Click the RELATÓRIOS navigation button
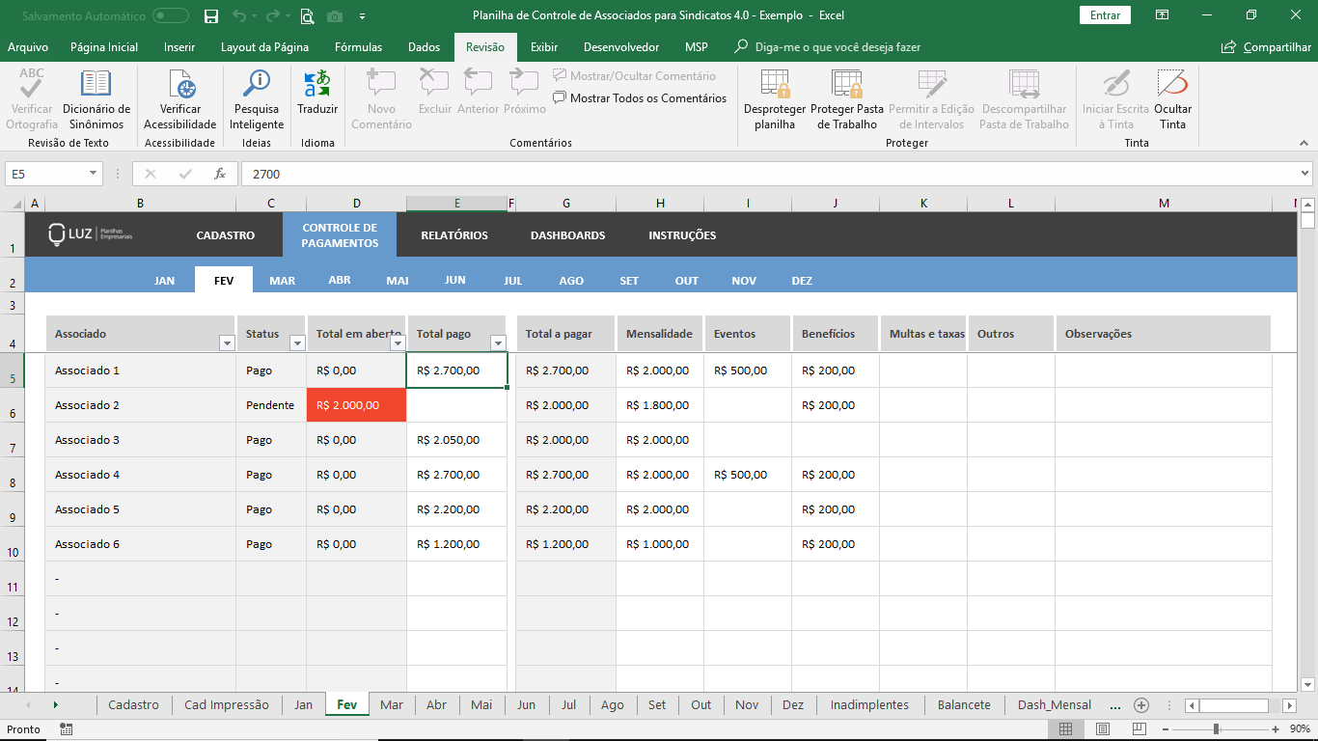 (x=454, y=235)
